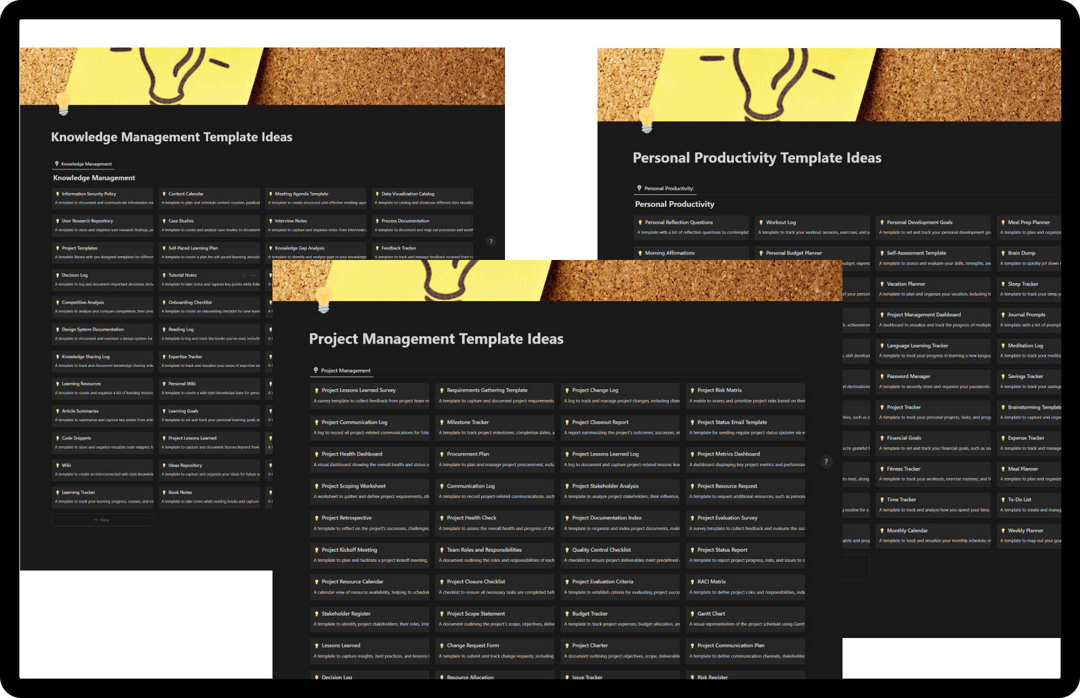Click the Knowledge Management page title
Screen dimensions: 1080x698
pos(171,137)
